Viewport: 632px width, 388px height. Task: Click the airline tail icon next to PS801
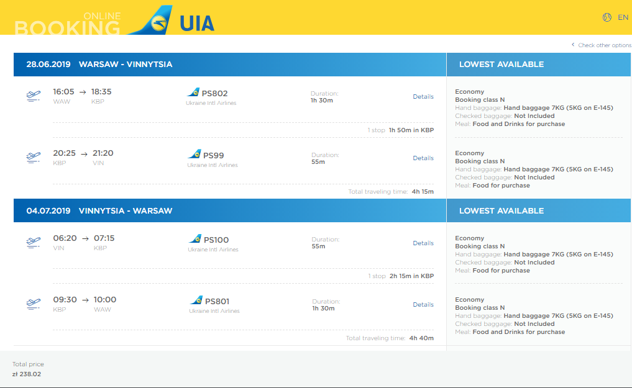click(196, 300)
